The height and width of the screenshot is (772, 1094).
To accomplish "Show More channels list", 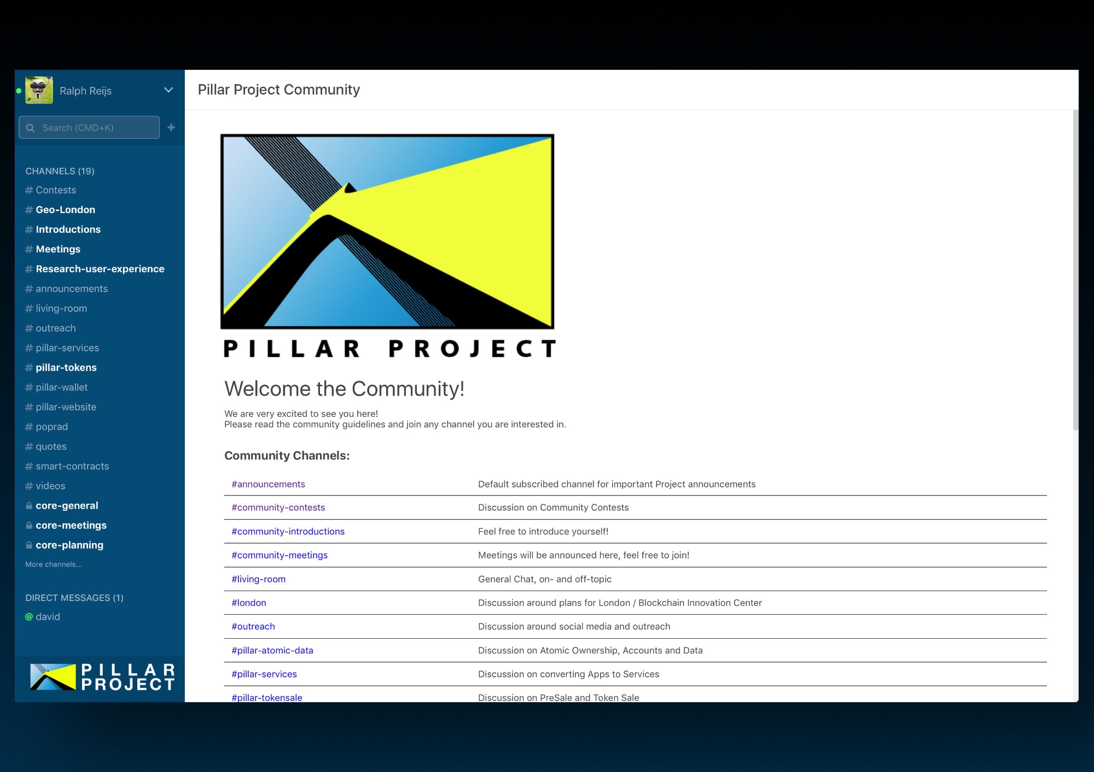I will [54, 564].
